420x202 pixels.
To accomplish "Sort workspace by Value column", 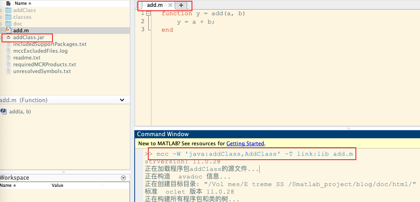I will (x=57, y=185).
